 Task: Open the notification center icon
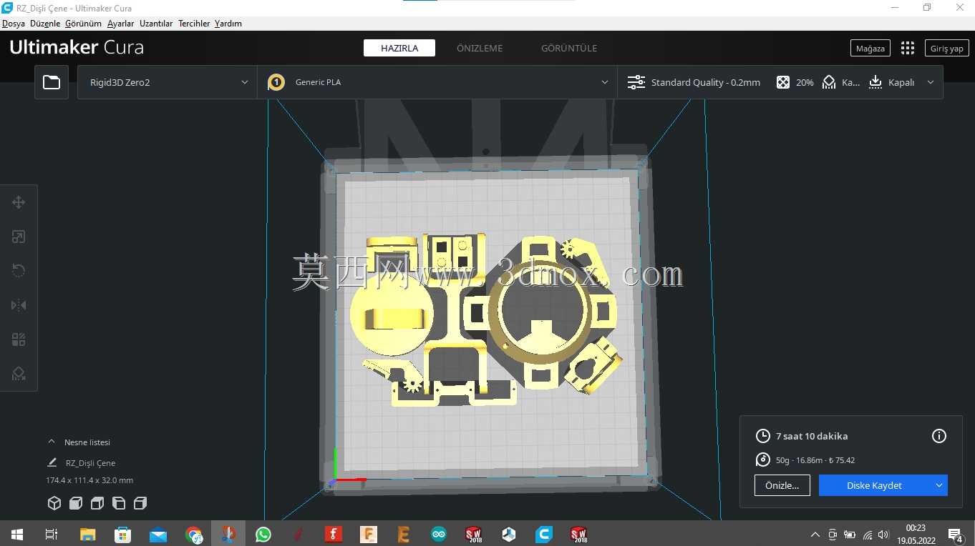pyautogui.click(x=955, y=534)
